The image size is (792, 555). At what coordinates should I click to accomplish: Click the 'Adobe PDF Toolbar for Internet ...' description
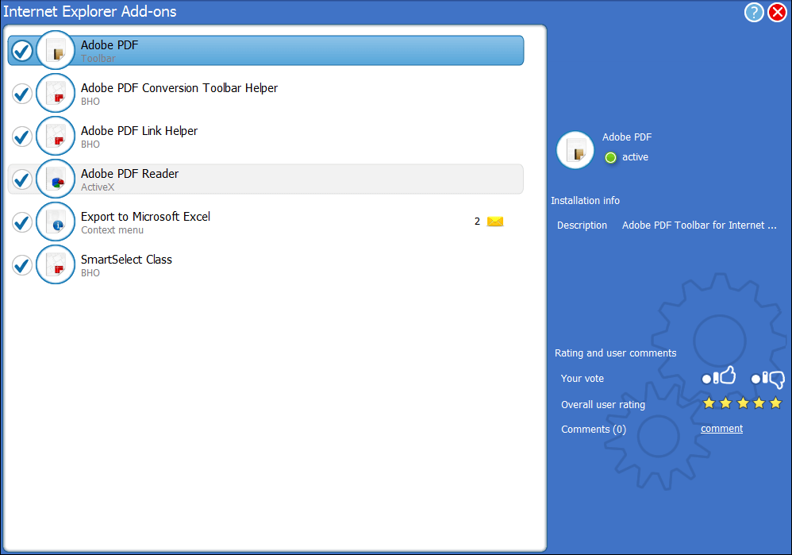click(x=699, y=225)
